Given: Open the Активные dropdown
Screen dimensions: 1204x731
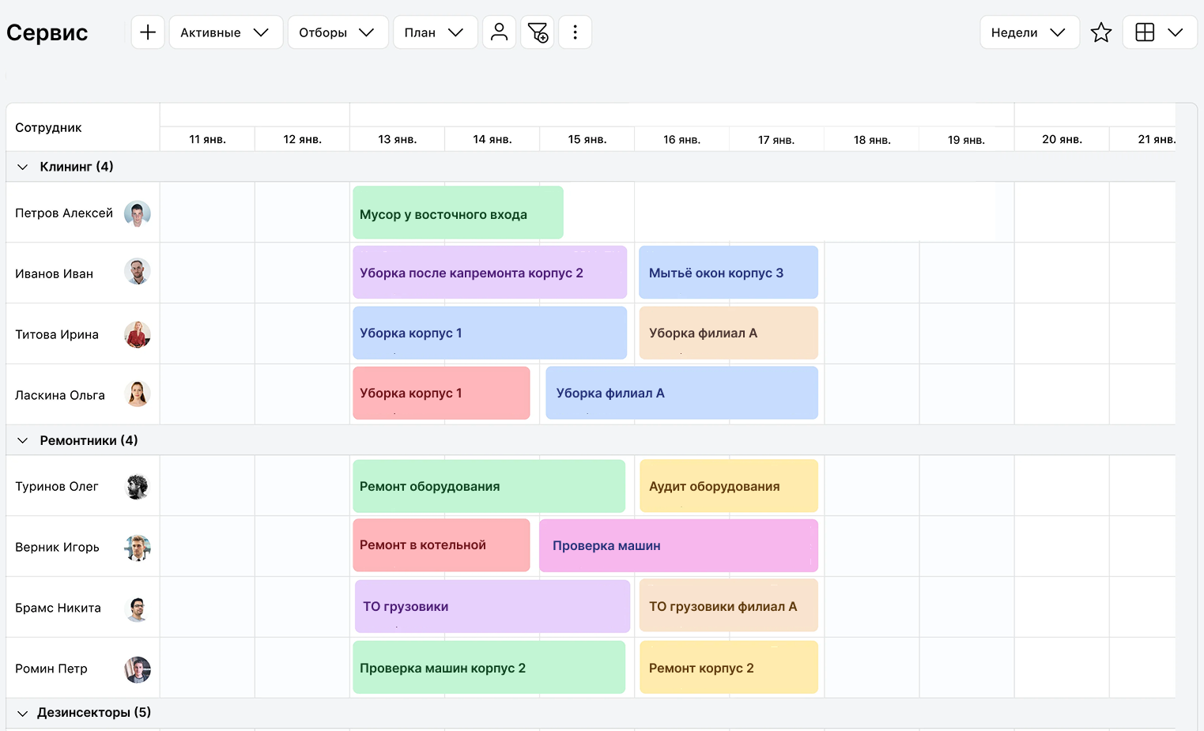Looking at the screenshot, I should tap(225, 32).
